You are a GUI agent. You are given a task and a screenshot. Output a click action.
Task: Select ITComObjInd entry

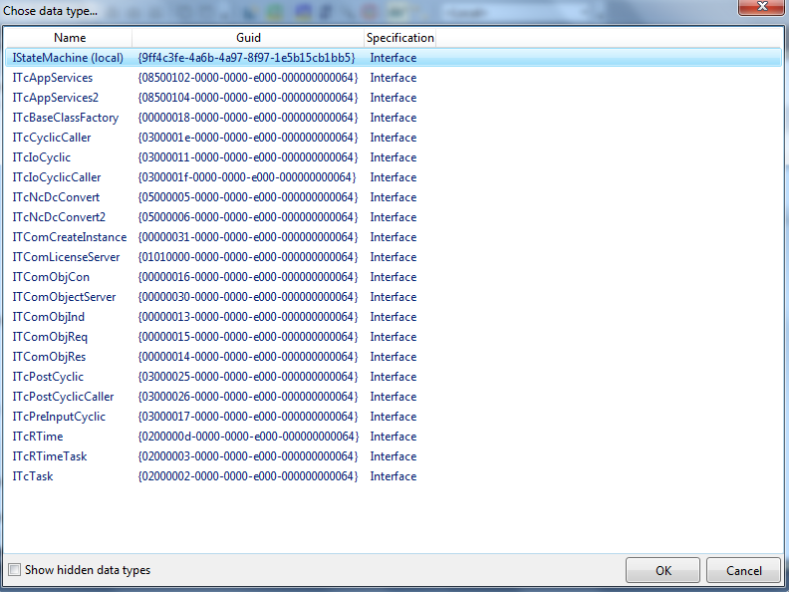48,317
